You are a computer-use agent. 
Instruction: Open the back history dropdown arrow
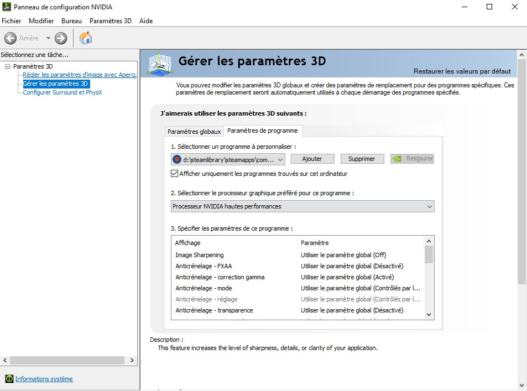click(x=49, y=38)
